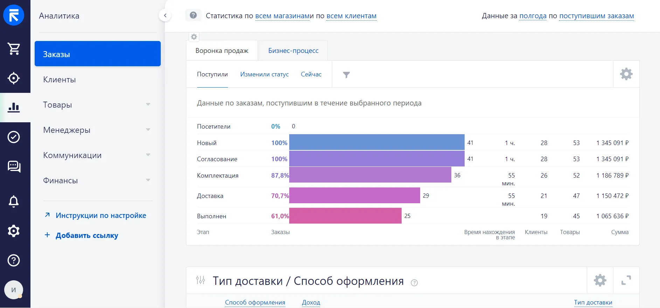Click the Сумма column header
660x308 pixels.
pos(620,232)
